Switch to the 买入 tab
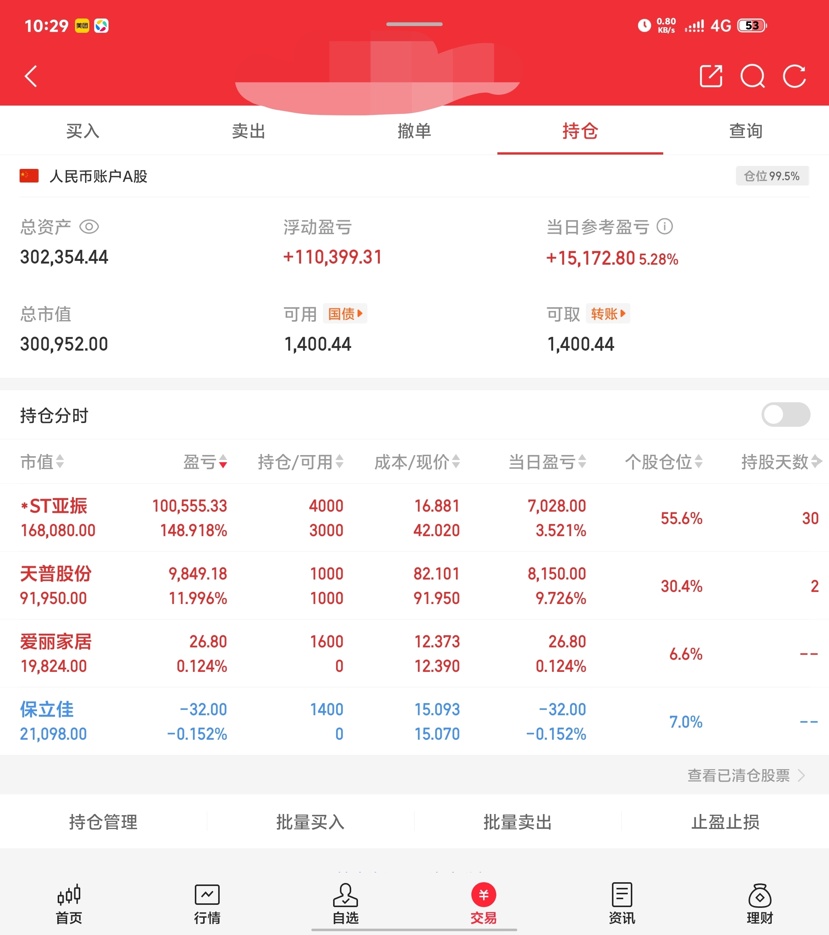The height and width of the screenshot is (935, 829). (83, 131)
